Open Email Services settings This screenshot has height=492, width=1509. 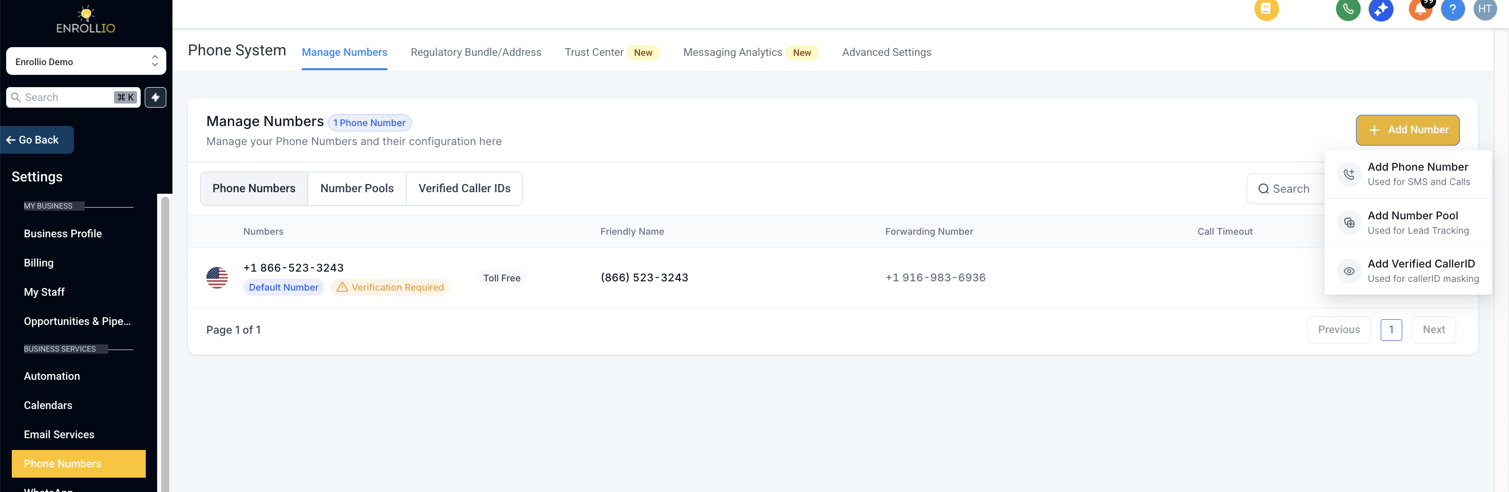coord(59,435)
